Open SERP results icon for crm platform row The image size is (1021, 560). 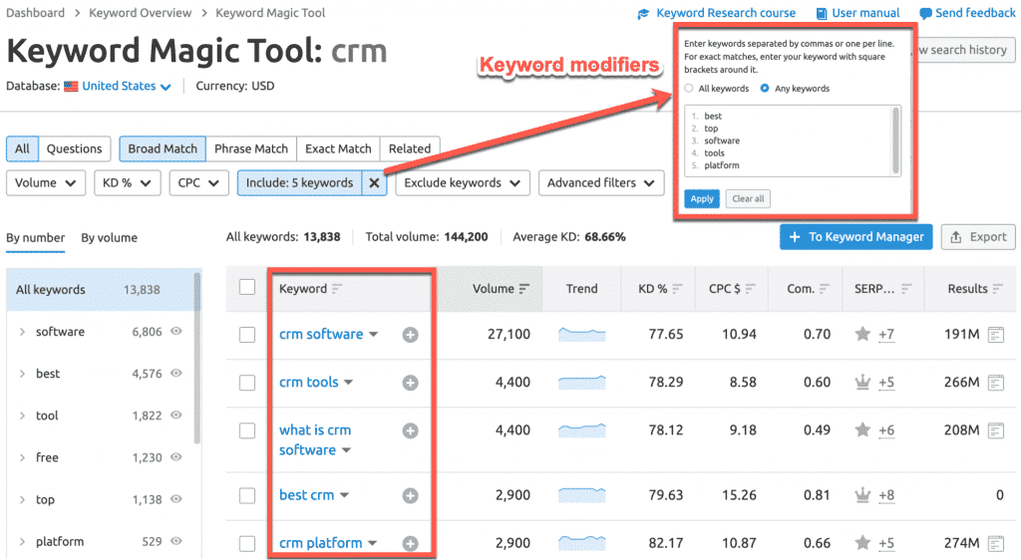click(x=995, y=543)
